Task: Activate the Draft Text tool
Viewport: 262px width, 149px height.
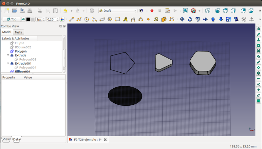Action: tap(125, 19)
